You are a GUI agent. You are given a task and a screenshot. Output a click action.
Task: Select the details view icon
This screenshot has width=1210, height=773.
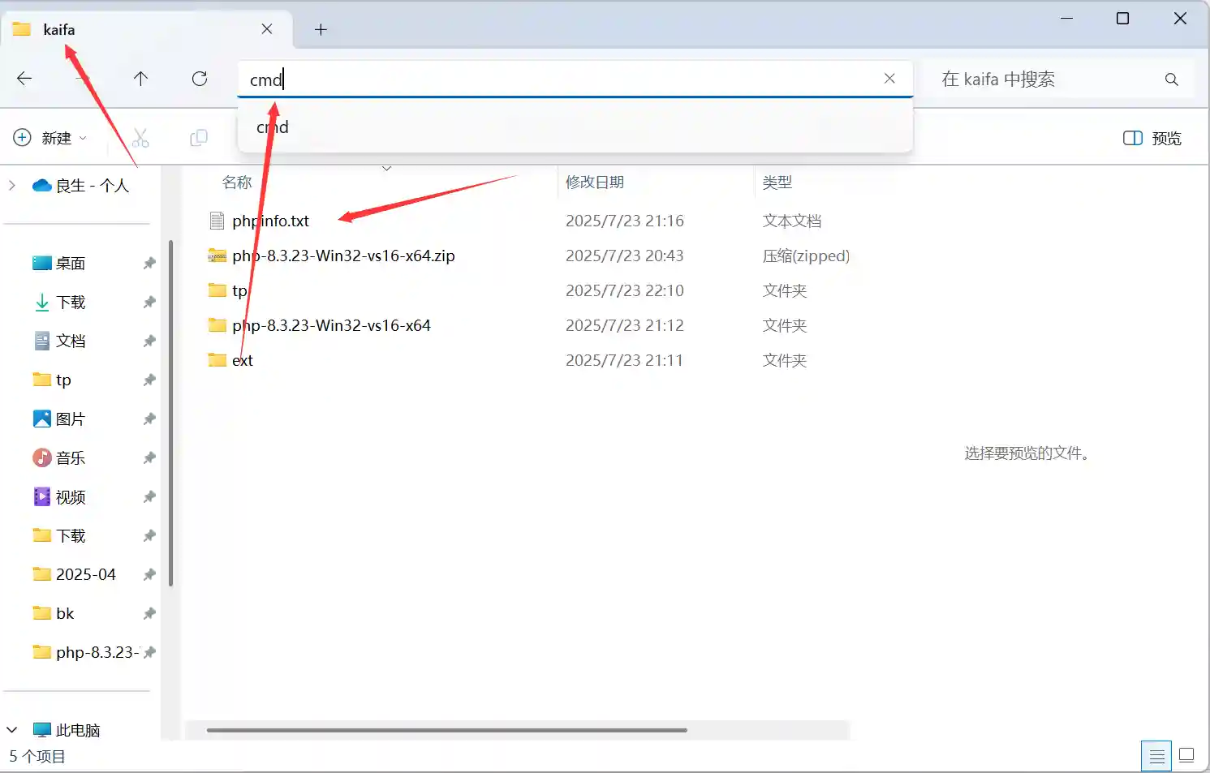(x=1156, y=754)
